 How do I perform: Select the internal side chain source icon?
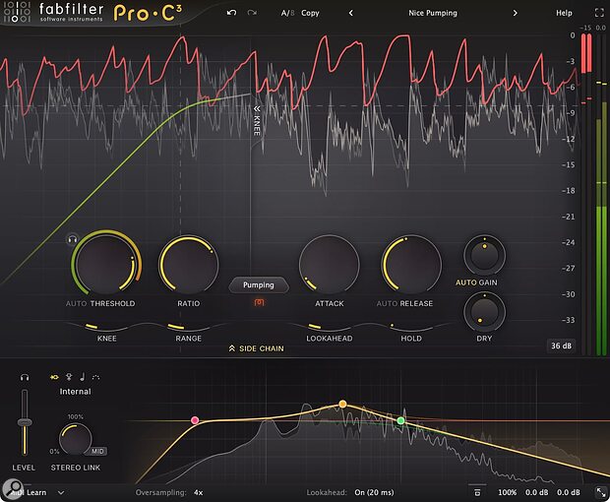(54, 377)
